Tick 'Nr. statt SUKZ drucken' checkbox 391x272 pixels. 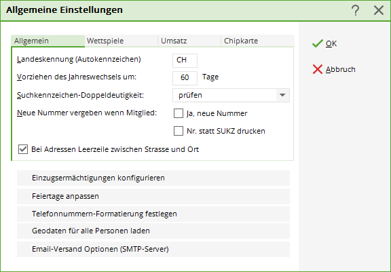[x=179, y=131]
